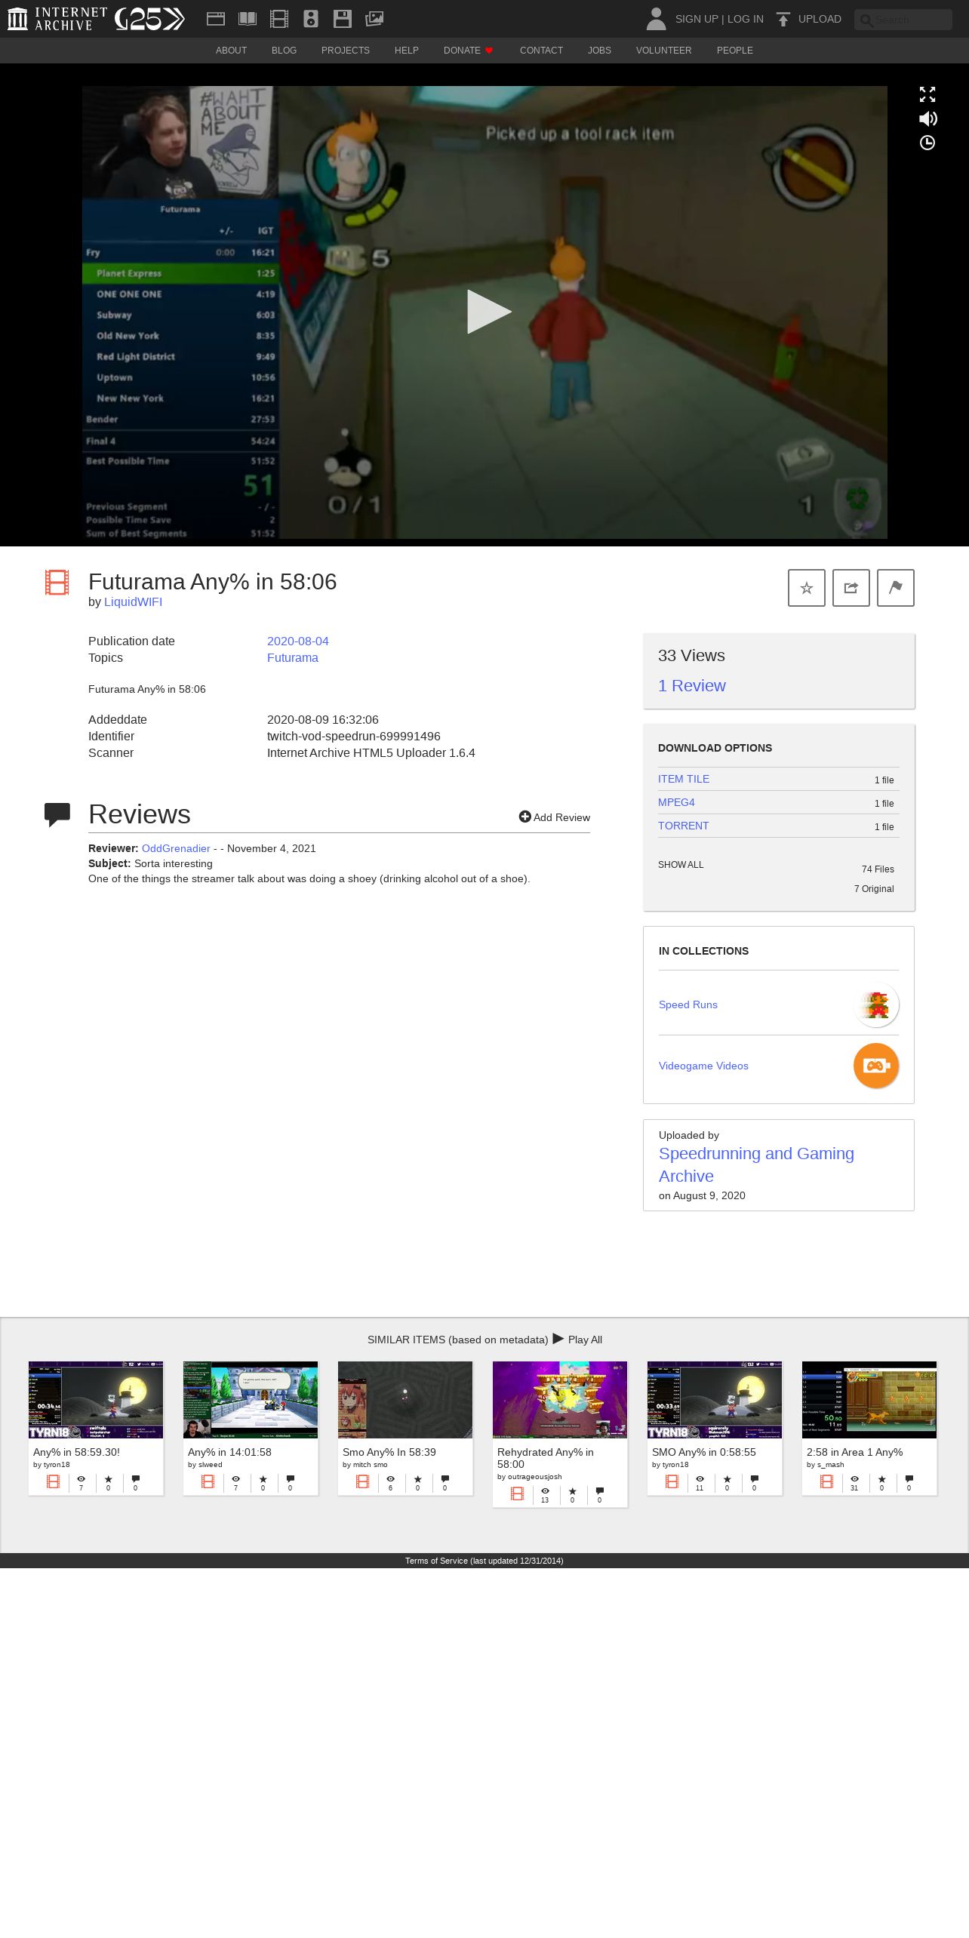The height and width of the screenshot is (1938, 969).
Task: Open the PEOPLE menu item
Action: tap(735, 51)
